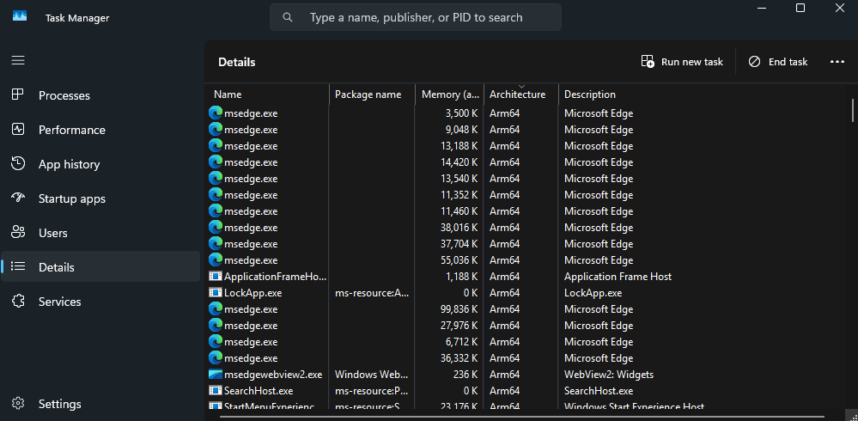
Task: Click the Users people icon
Action: [x=18, y=233]
